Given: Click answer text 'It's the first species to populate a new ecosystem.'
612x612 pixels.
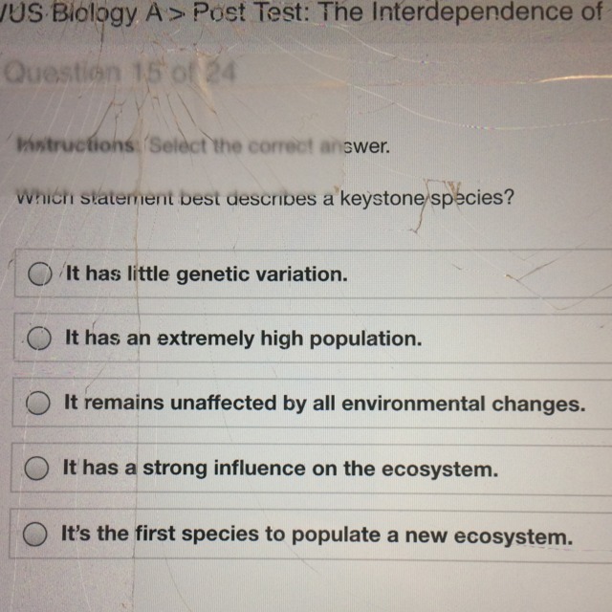Looking at the screenshot, I should coord(317,535).
